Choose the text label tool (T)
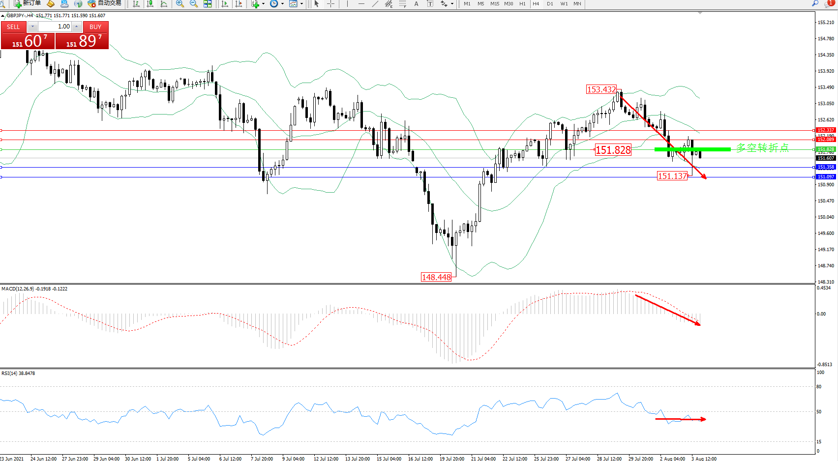Image resolution: width=838 pixels, height=461 pixels. (430, 4)
